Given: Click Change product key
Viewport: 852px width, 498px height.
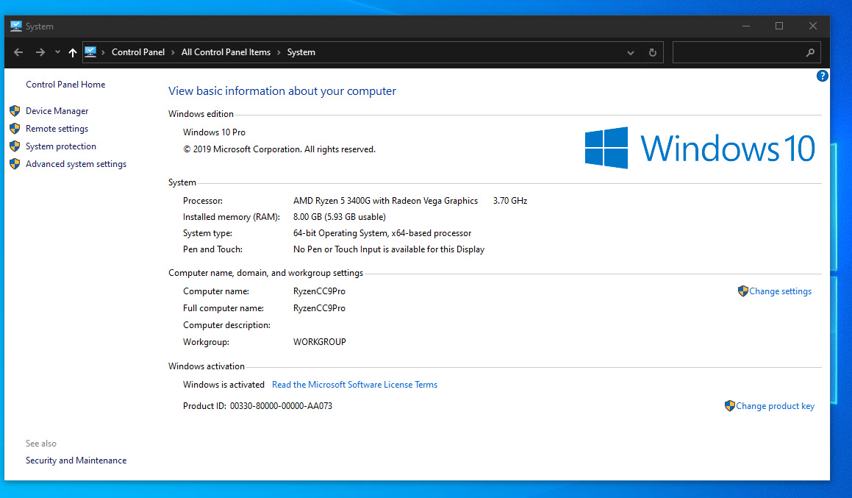Looking at the screenshot, I should [x=775, y=406].
